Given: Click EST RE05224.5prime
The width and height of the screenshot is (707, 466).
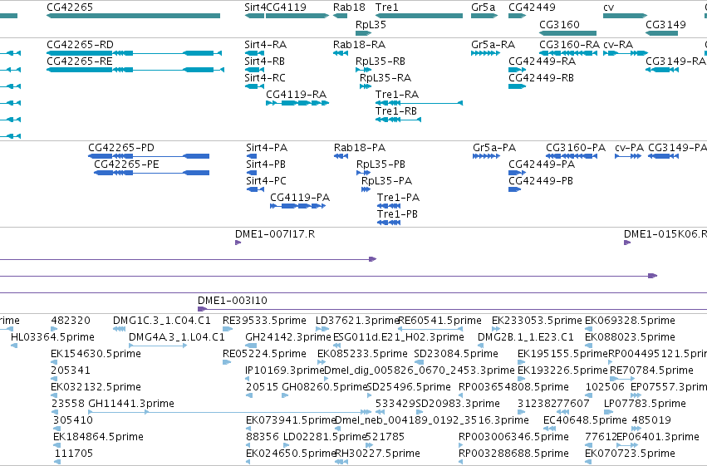Looking at the screenshot, I should tap(227, 362).
